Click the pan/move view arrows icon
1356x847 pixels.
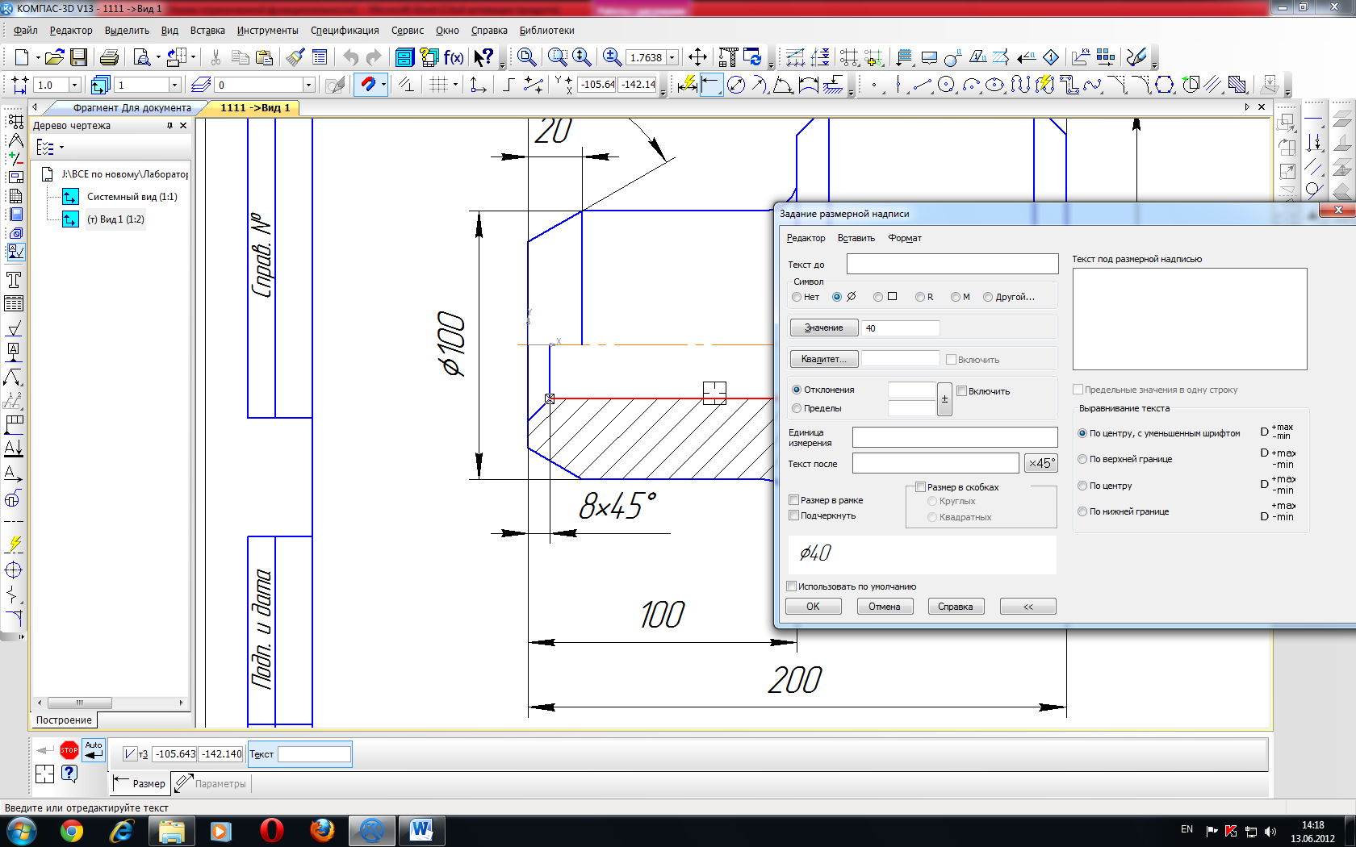coord(697,57)
